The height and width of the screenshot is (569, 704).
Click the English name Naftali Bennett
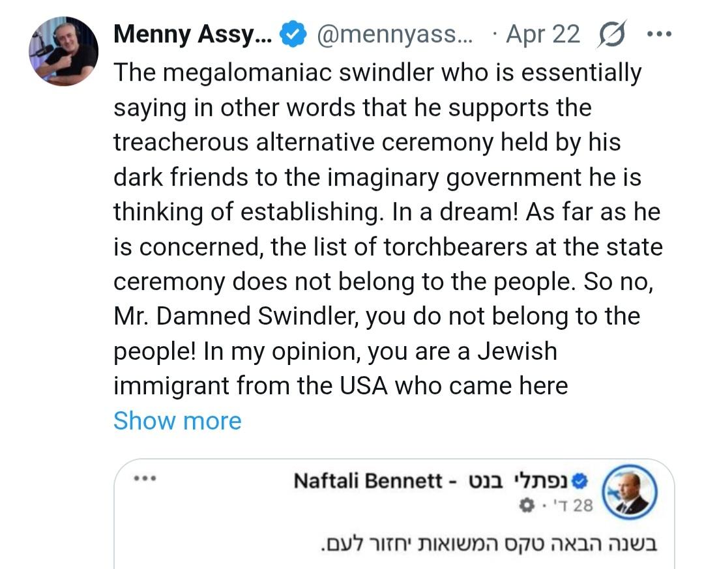tap(368, 481)
